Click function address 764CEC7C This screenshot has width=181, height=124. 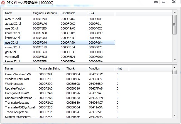click(x=96, y=74)
